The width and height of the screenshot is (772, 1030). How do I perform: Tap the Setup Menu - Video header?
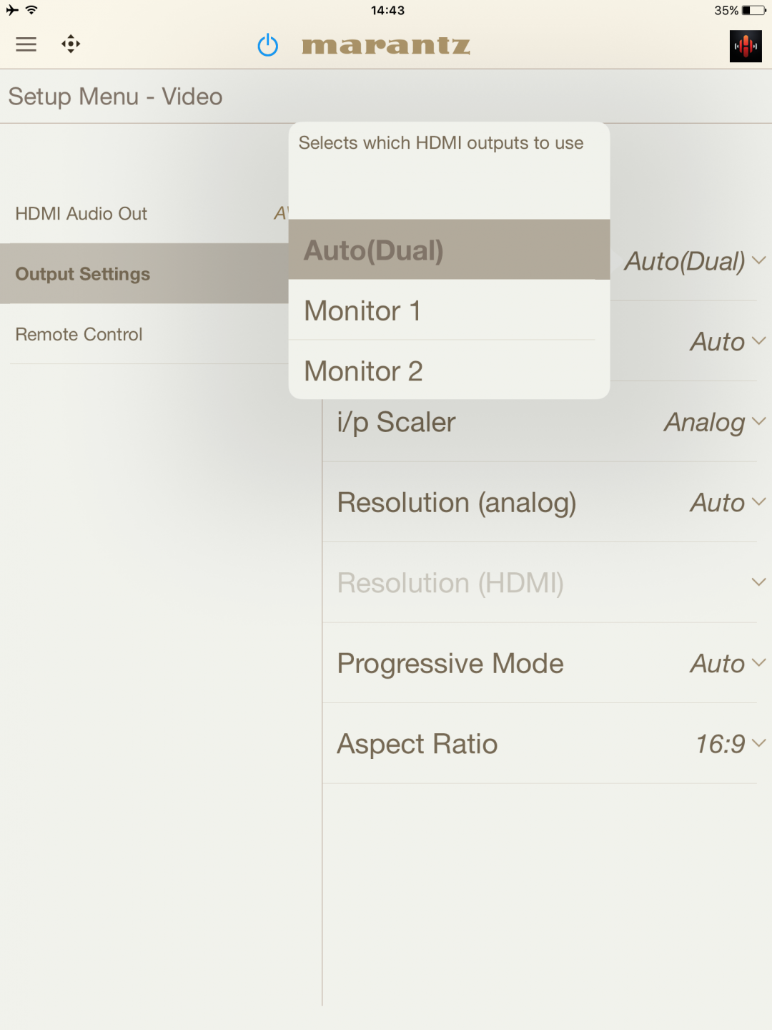(115, 97)
